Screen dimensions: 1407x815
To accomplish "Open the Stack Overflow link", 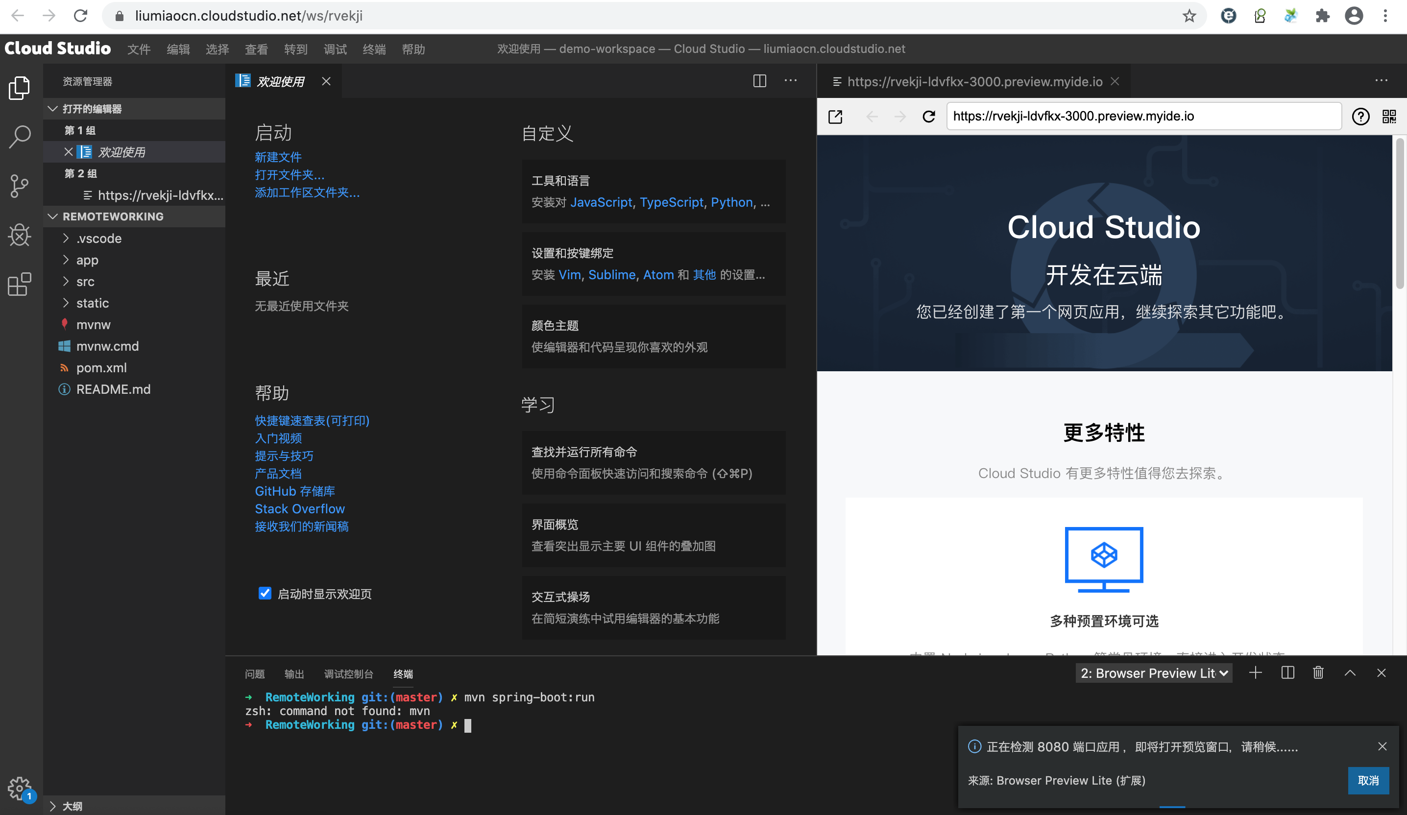I will coord(300,508).
